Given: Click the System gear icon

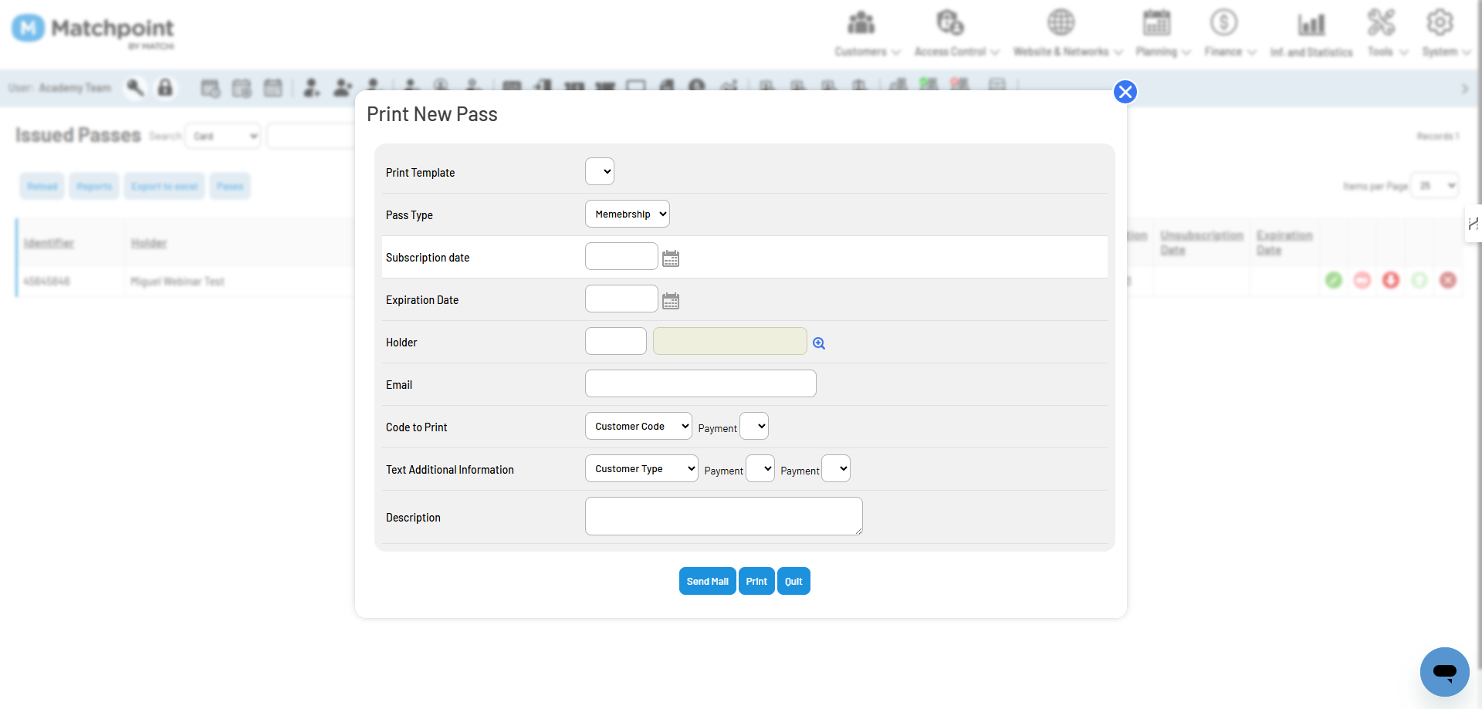Looking at the screenshot, I should point(1440,22).
